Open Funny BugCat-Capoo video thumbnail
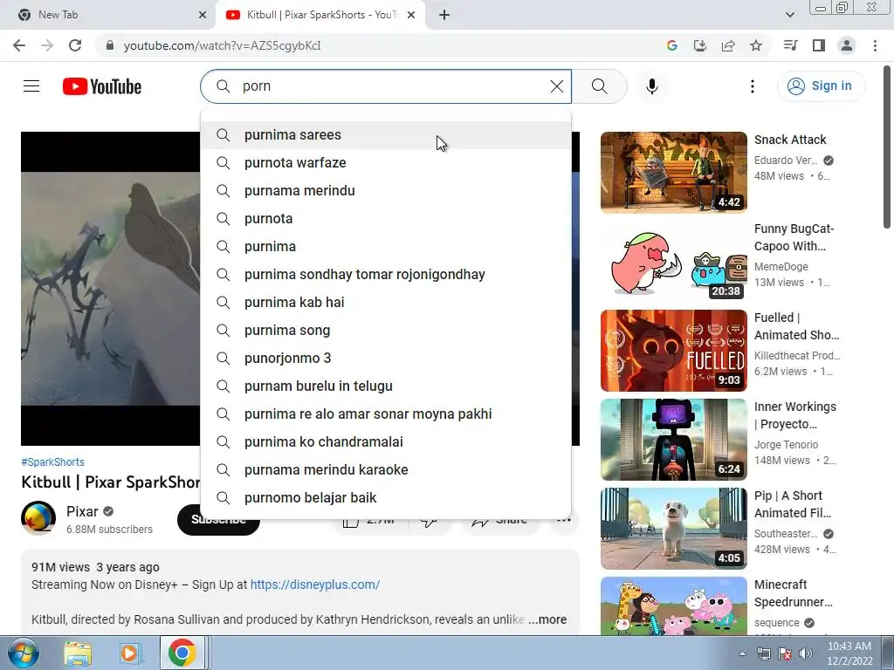Viewport: 894px width, 670px height. point(673,262)
